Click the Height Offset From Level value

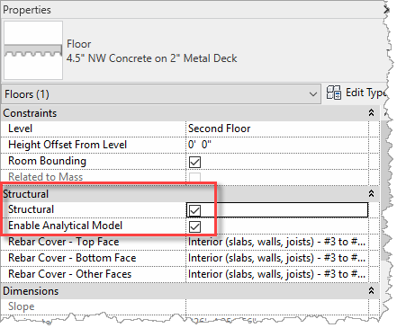(x=276, y=145)
